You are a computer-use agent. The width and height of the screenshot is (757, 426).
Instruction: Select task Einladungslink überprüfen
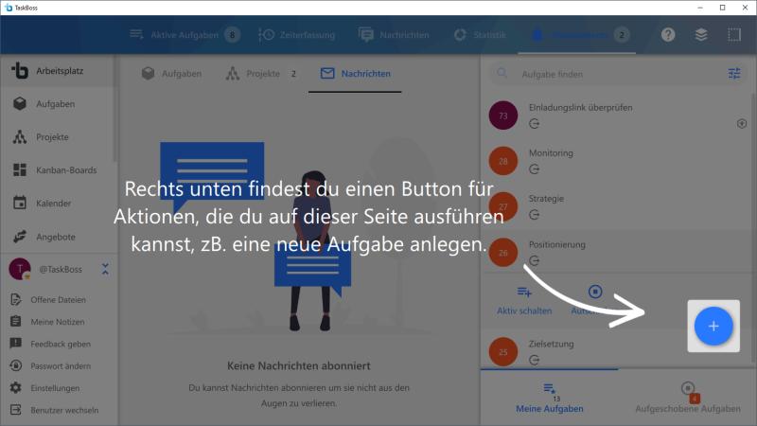click(616, 115)
